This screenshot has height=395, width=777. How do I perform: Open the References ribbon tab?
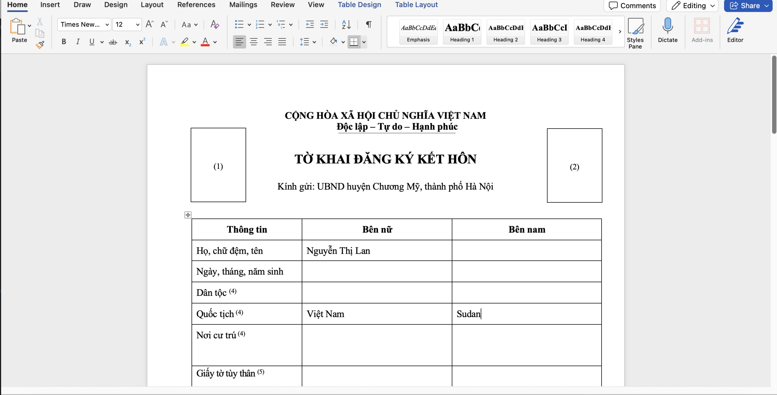coord(196,5)
